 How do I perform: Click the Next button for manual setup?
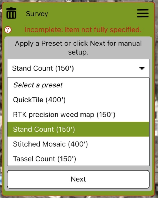[x=78, y=179]
